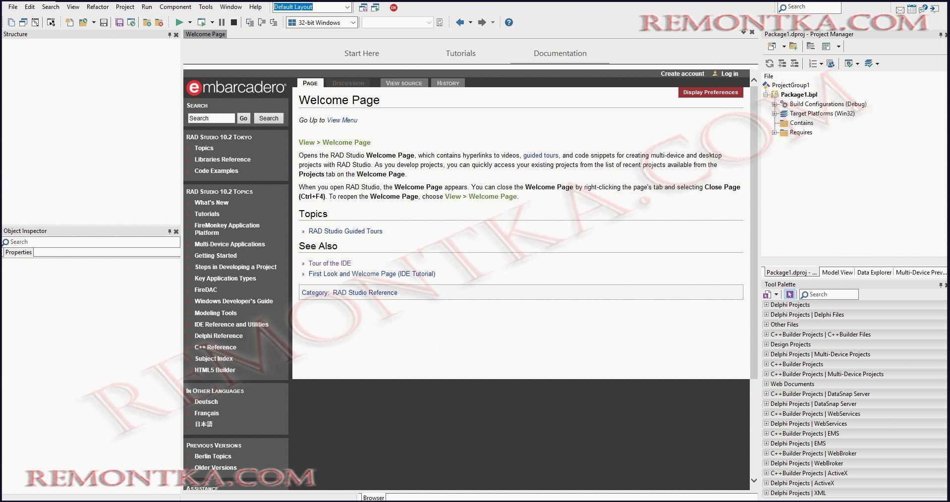
Task: Select the Contains node in project tree
Action: click(x=801, y=123)
